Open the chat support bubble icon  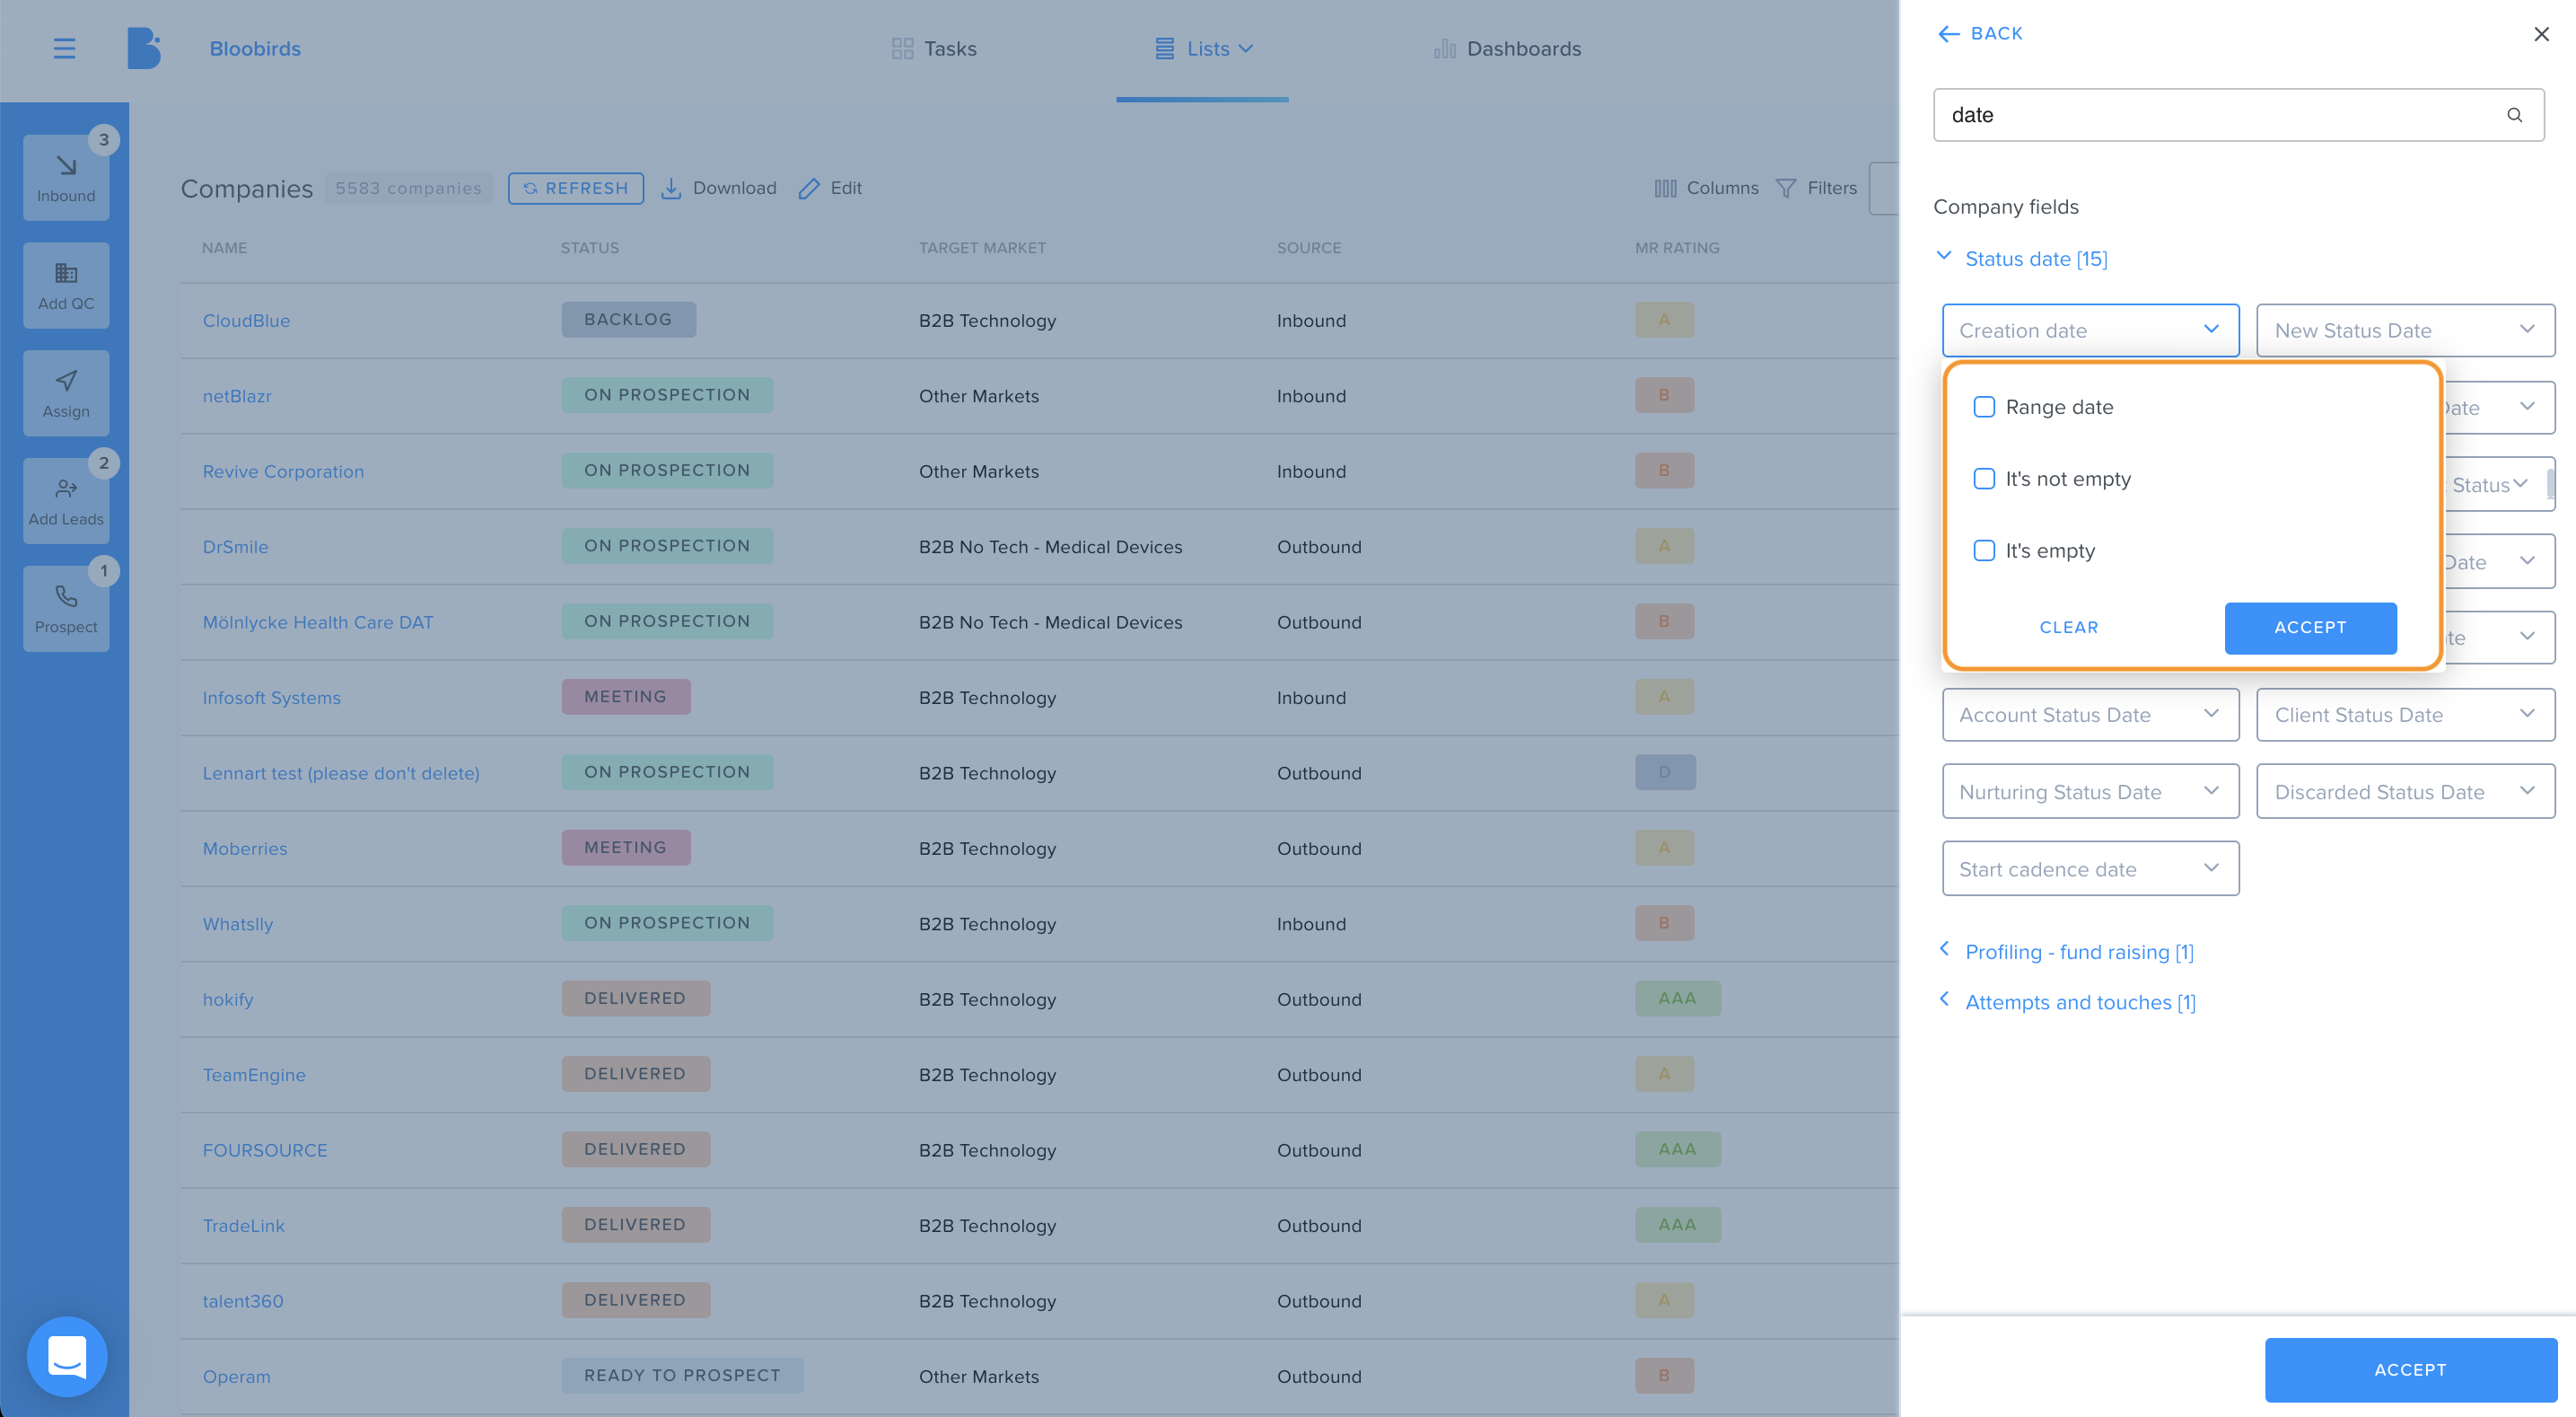67,1356
